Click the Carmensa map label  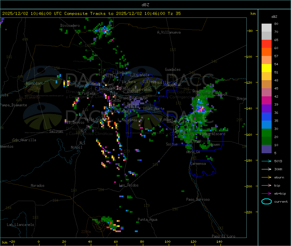tap(198, 164)
